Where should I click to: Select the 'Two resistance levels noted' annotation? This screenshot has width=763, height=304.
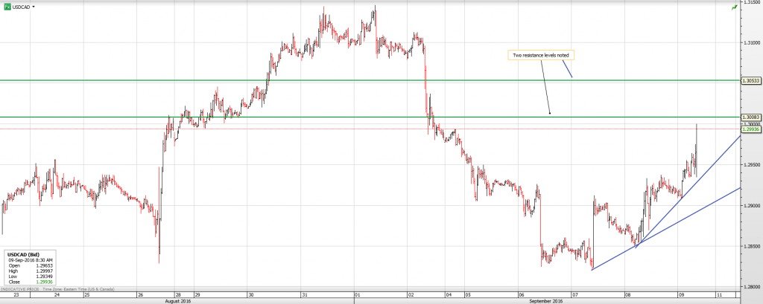541,55
